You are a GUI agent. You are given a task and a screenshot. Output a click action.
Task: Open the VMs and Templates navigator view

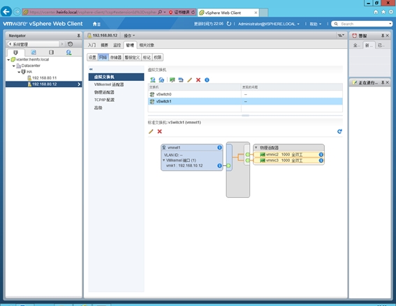34,52
